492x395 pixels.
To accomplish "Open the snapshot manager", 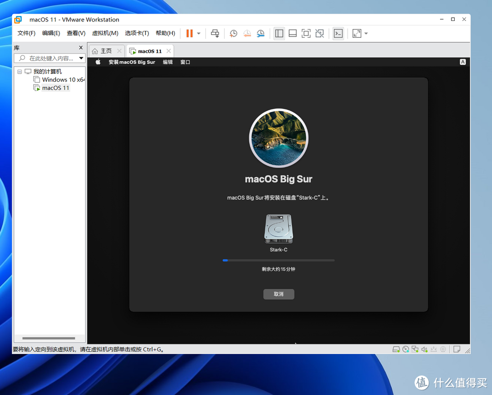I will (261, 34).
